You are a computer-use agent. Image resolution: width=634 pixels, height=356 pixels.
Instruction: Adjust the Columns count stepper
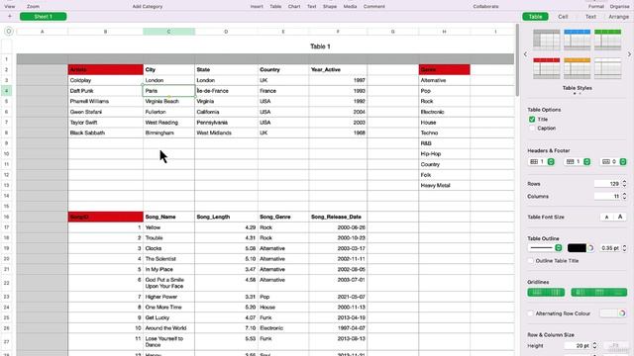(x=624, y=196)
